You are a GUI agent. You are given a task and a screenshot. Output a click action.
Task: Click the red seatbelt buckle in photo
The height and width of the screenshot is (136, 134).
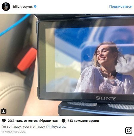(27, 59)
